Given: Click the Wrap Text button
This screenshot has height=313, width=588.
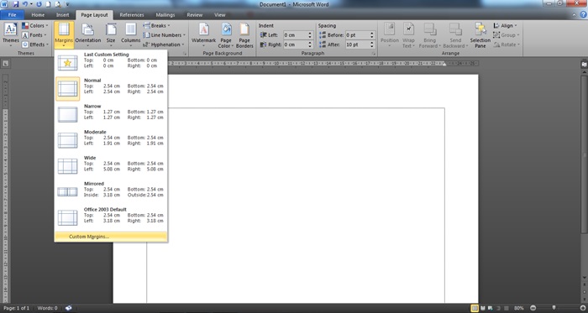Looking at the screenshot, I should click(408, 34).
